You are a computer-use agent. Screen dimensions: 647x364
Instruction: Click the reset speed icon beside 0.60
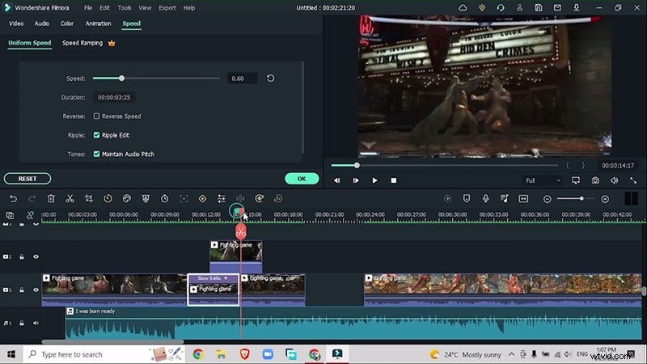(x=270, y=78)
